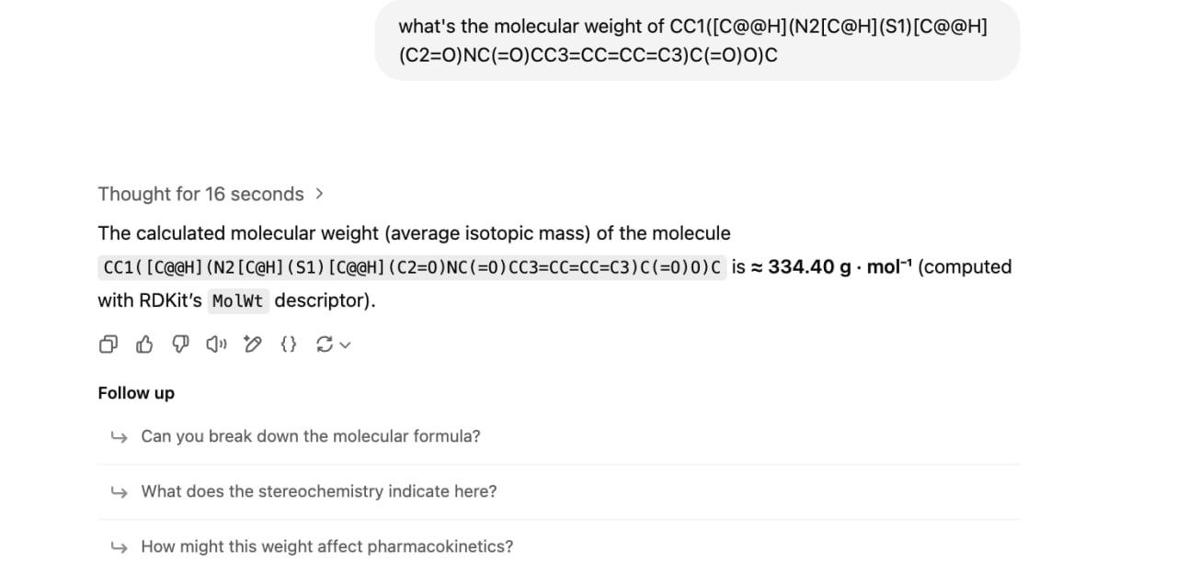Viewport: 1177px width, 585px height.
Task: Click the arrow icon before the molecular formula follow-up
Action: (x=118, y=436)
